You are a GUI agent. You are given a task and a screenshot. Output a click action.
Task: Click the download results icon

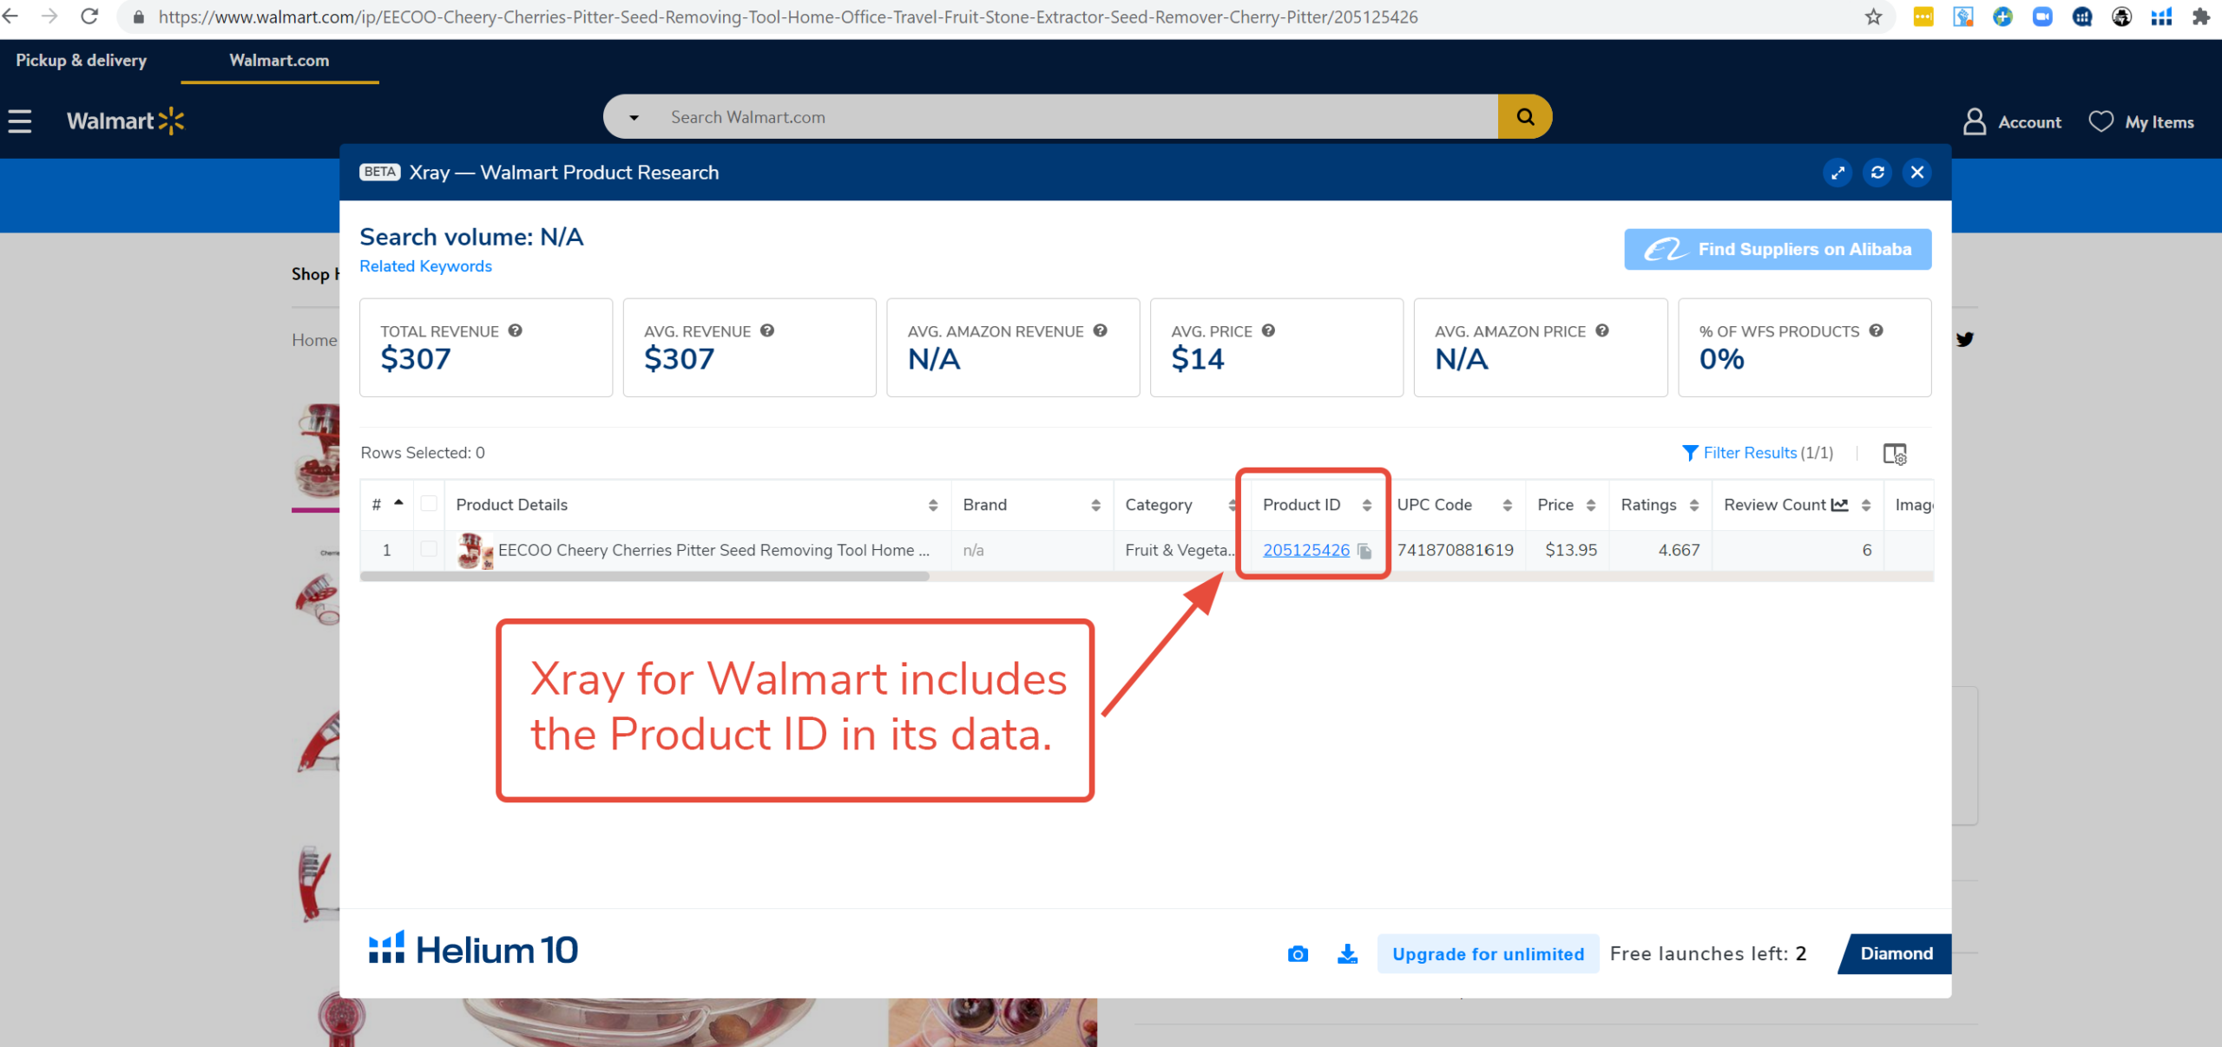tap(1347, 954)
